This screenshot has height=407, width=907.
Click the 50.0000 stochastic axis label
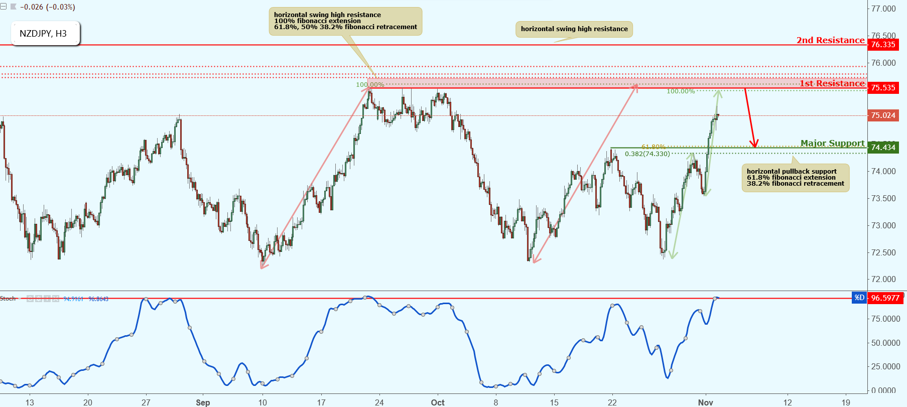[886, 343]
